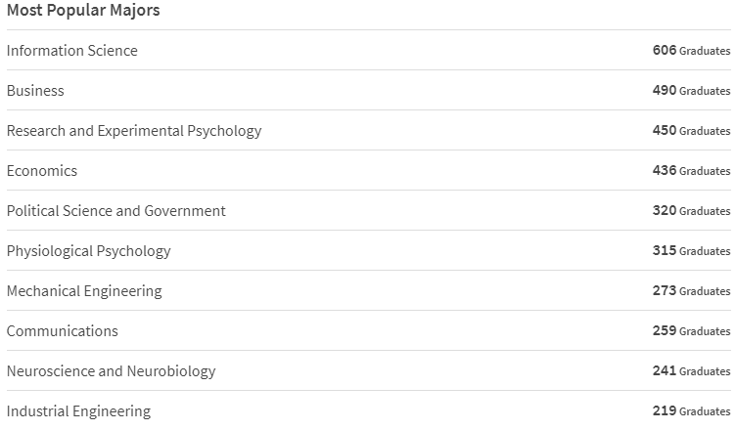736x430 pixels.
Task: Select the Industrial Engineering major
Action: coord(79,411)
